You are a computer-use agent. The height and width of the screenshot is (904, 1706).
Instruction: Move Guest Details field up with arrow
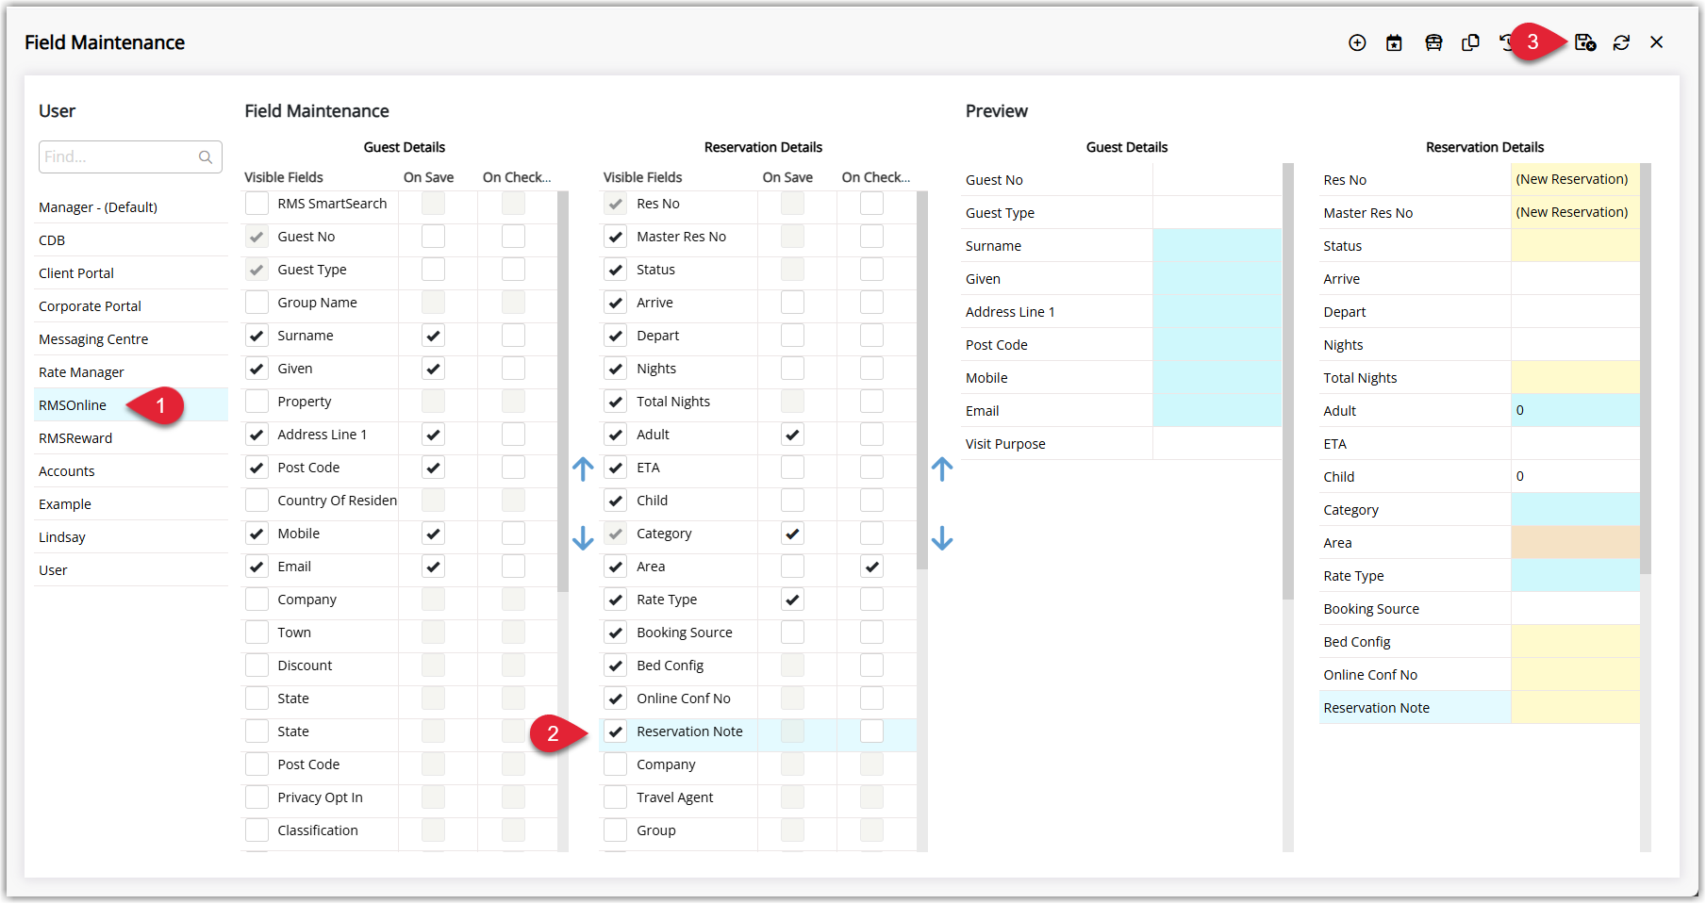click(583, 468)
